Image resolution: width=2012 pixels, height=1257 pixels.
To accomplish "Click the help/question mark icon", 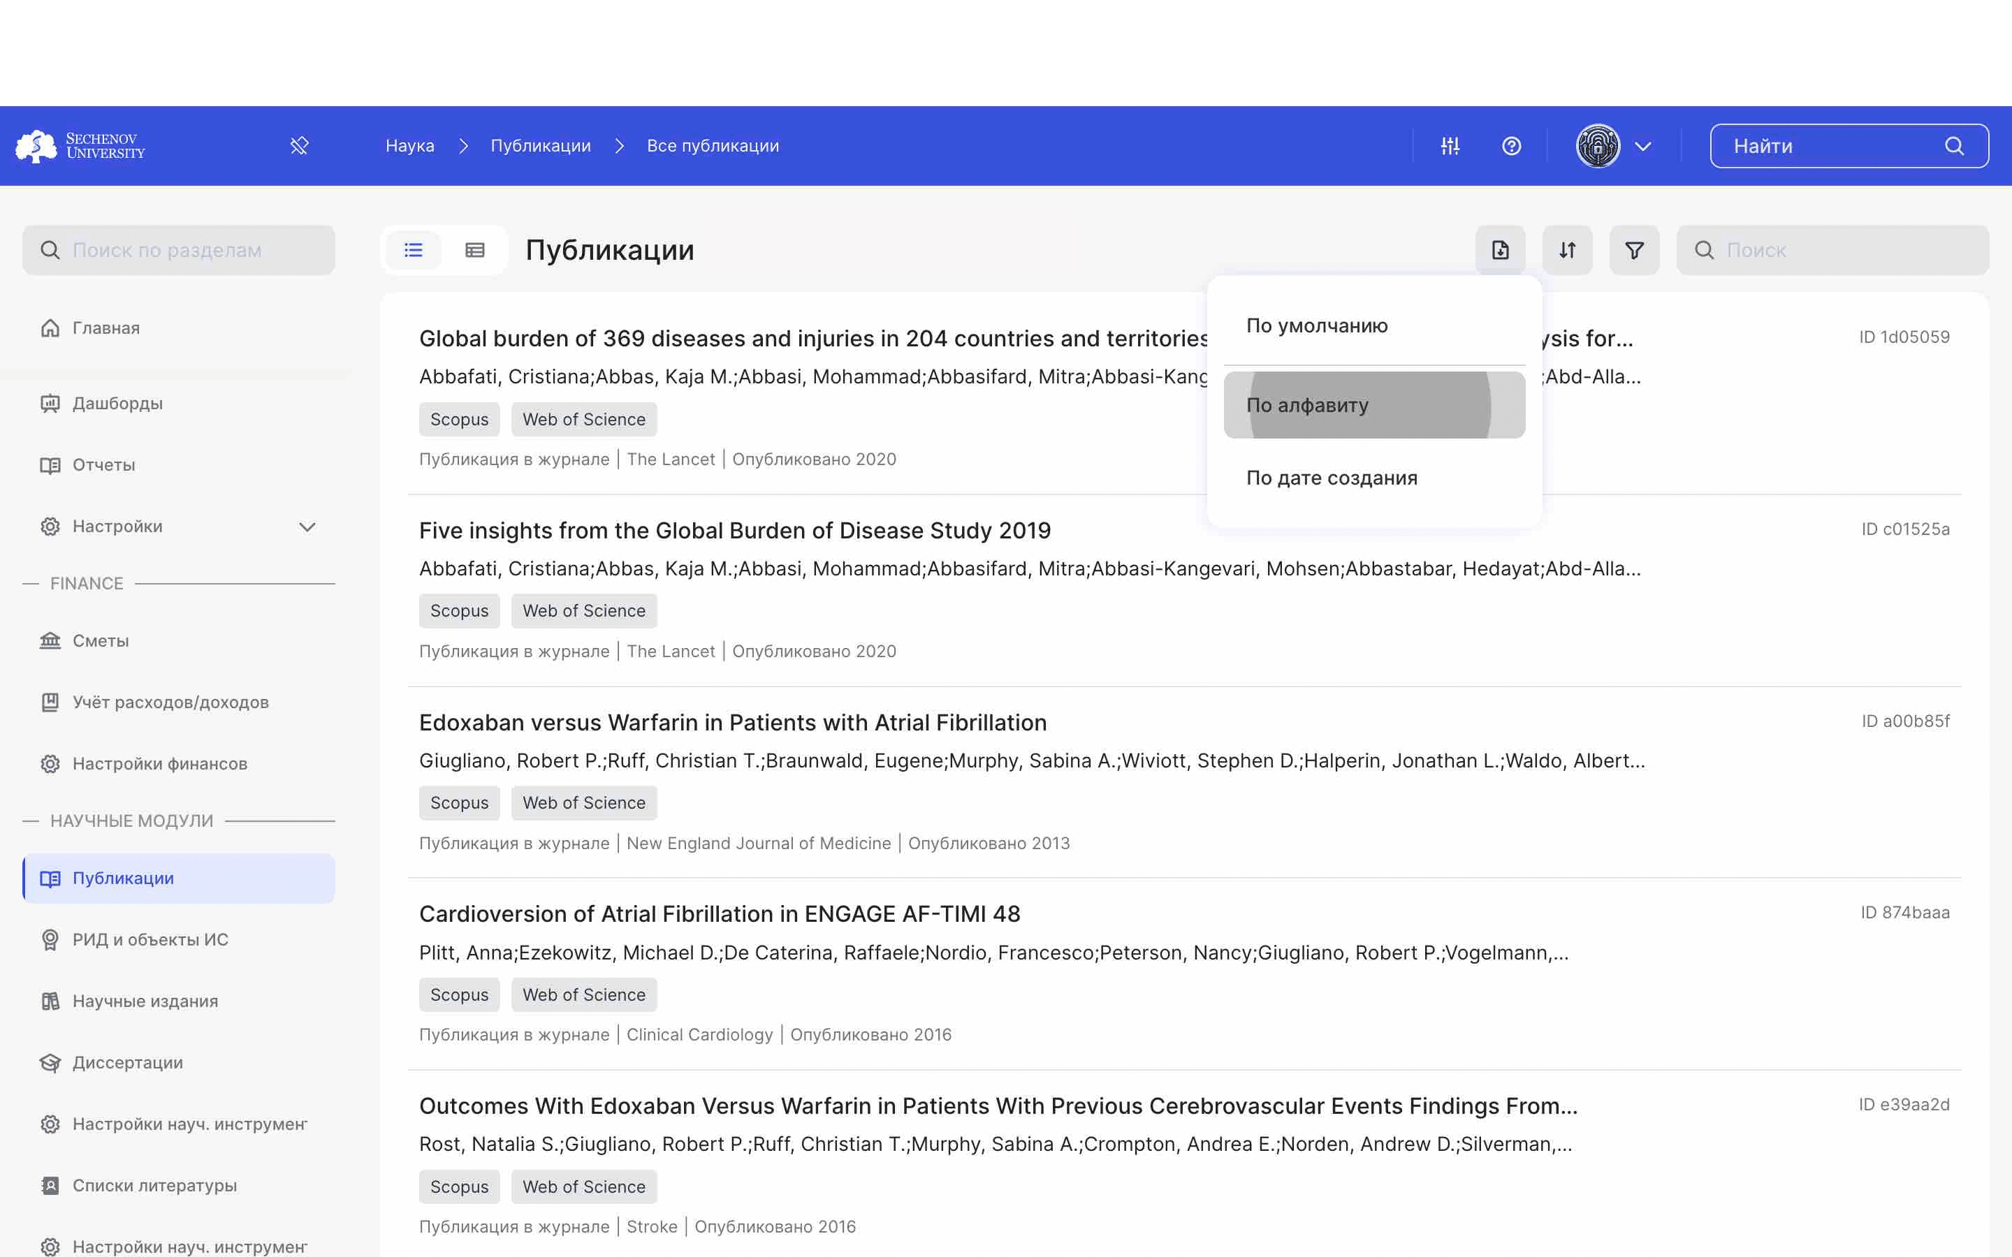I will 1511,145.
